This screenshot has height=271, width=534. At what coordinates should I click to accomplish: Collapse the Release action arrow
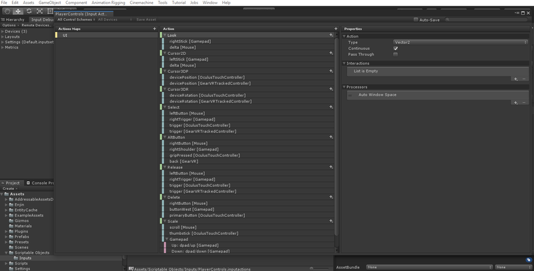(x=165, y=167)
